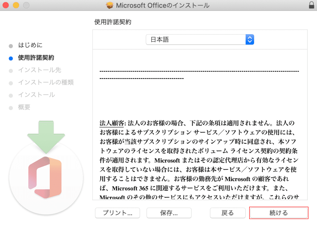The width and height of the screenshot is (317, 225).
Task: Close the installer with the red button
Action: 6,5
